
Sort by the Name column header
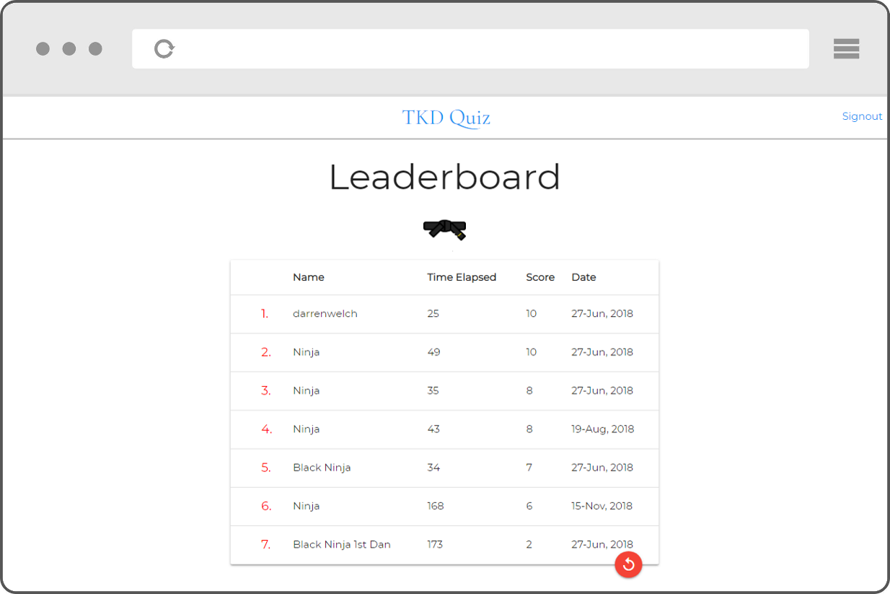coord(309,277)
